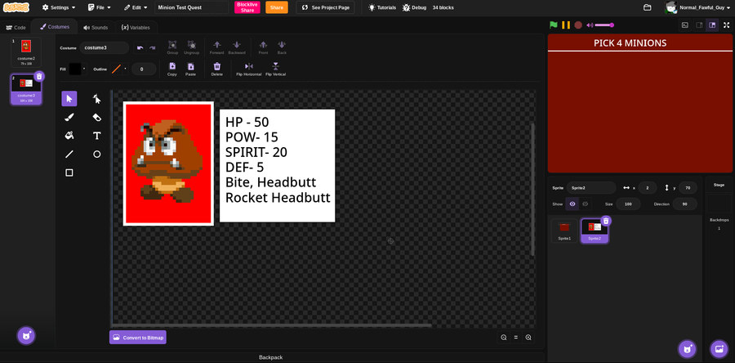Open Normal_Fawful_Guy account dropdown
Image resolution: width=735 pixels, height=363 pixels.
pyautogui.click(x=697, y=7)
